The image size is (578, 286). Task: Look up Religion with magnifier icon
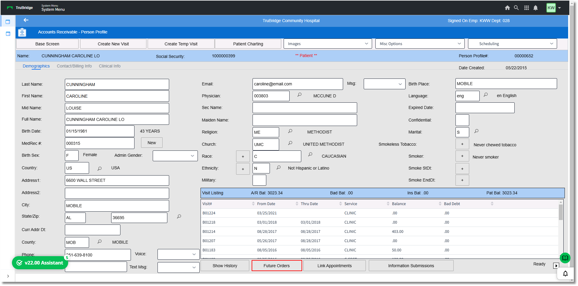pyautogui.click(x=290, y=131)
